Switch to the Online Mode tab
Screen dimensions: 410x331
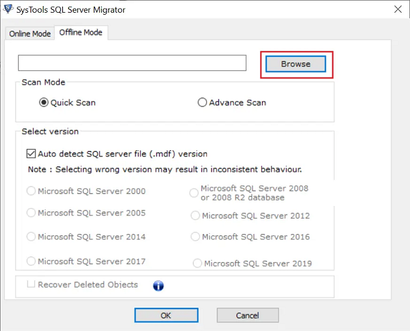tap(29, 33)
